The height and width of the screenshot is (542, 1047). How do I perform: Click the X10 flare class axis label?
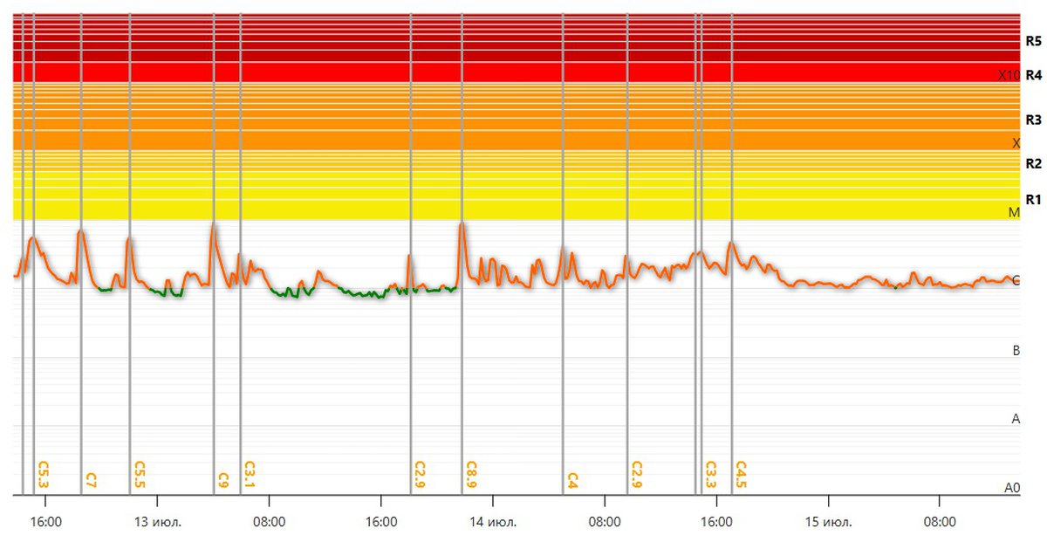tap(1009, 75)
